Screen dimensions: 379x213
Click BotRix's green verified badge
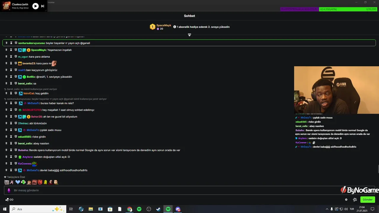(24, 77)
